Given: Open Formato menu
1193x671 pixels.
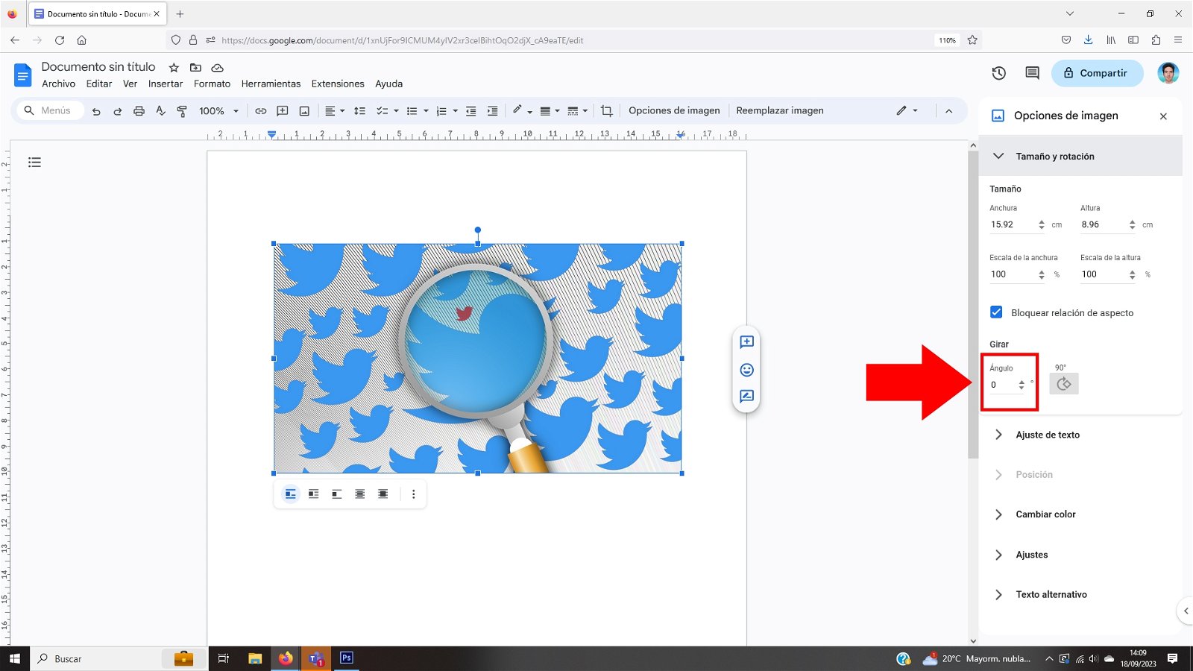Looking at the screenshot, I should (x=212, y=84).
